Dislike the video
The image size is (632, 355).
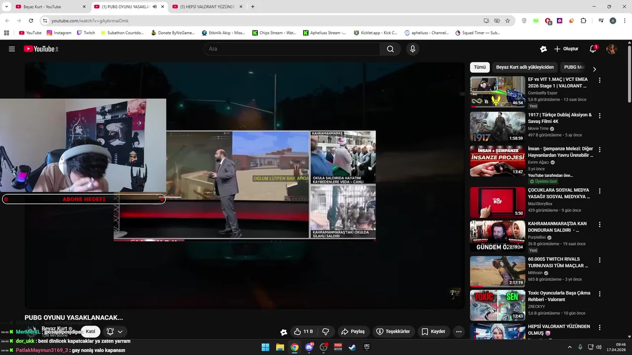(x=325, y=331)
